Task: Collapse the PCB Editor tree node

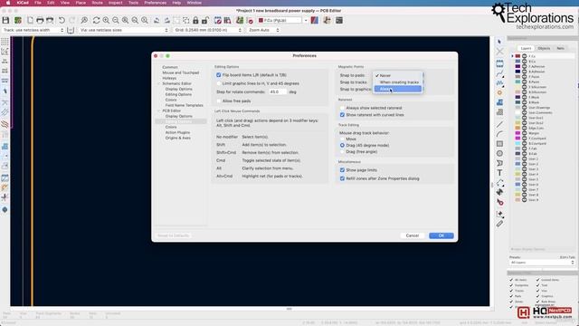Action: (159, 110)
